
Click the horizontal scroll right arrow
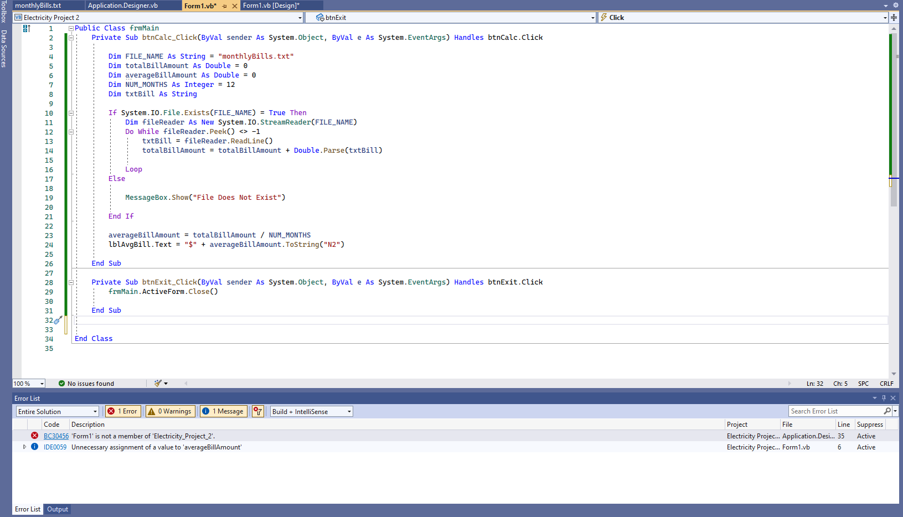(790, 383)
